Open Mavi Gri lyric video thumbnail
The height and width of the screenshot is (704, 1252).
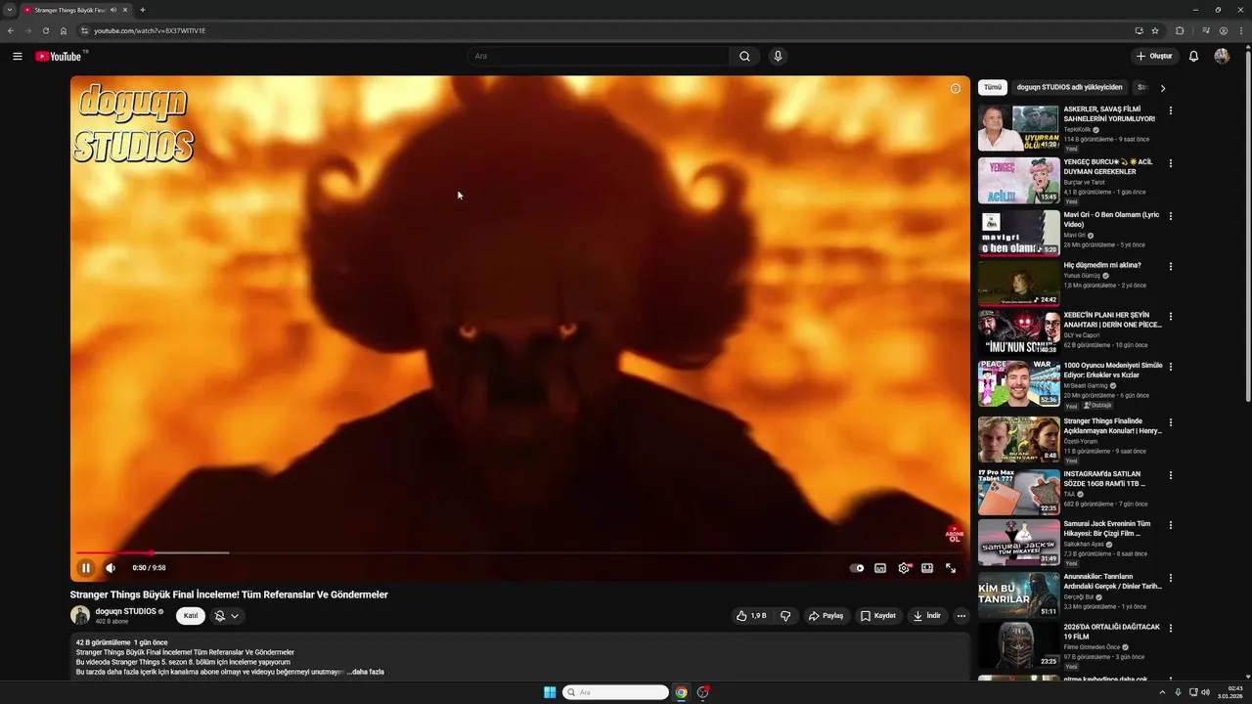point(1018,233)
